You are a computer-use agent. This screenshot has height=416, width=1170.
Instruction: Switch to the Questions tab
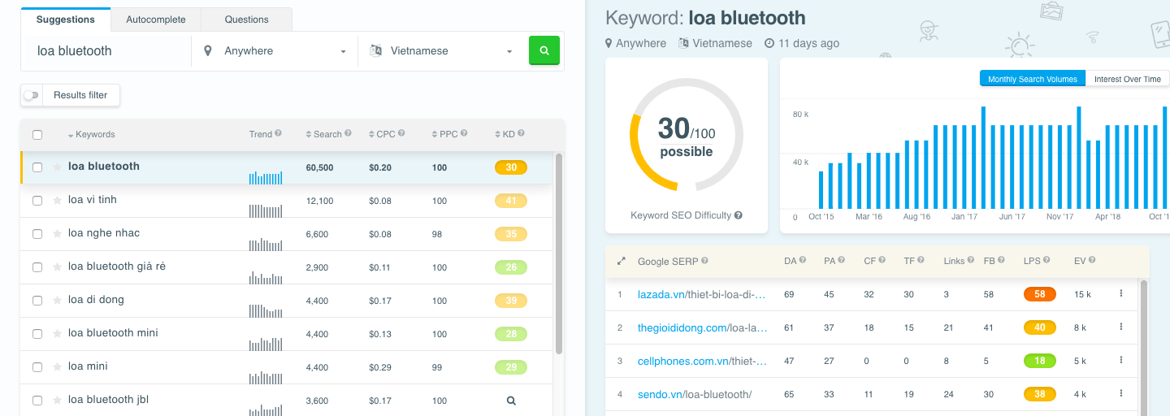click(246, 19)
